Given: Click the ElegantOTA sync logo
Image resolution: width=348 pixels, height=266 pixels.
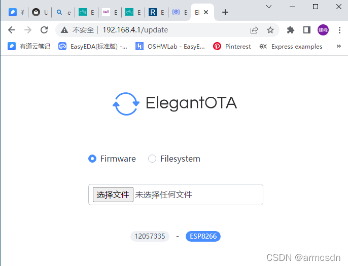Looking at the screenshot, I should coord(126,104).
